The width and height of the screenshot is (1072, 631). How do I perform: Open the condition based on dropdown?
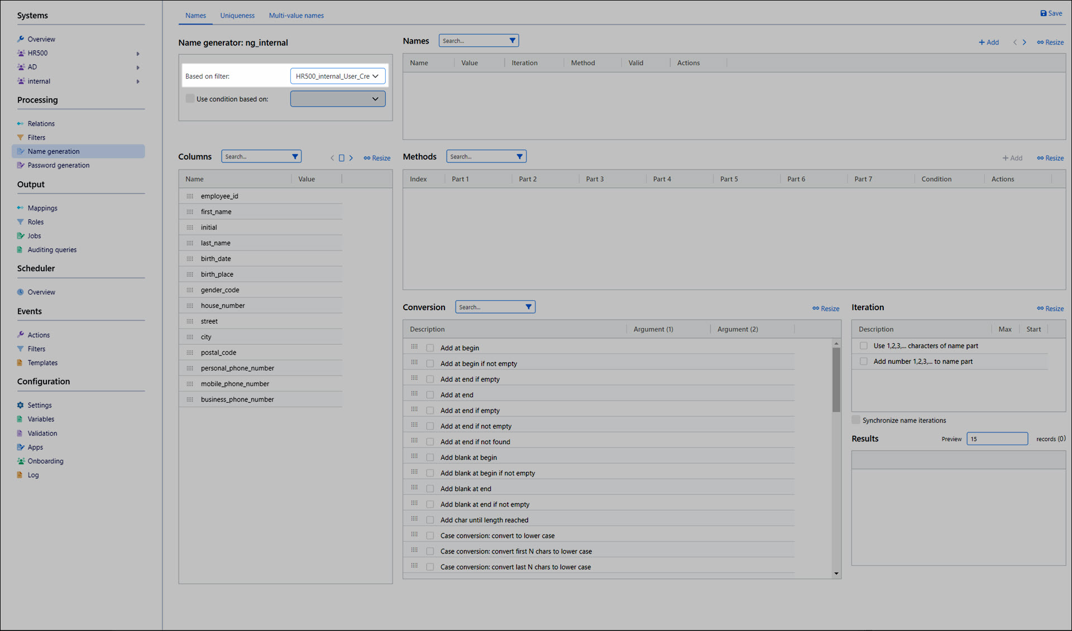337,99
